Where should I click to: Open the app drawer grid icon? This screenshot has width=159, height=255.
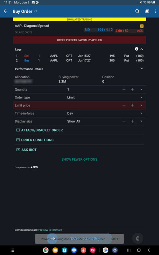(12, 250)
